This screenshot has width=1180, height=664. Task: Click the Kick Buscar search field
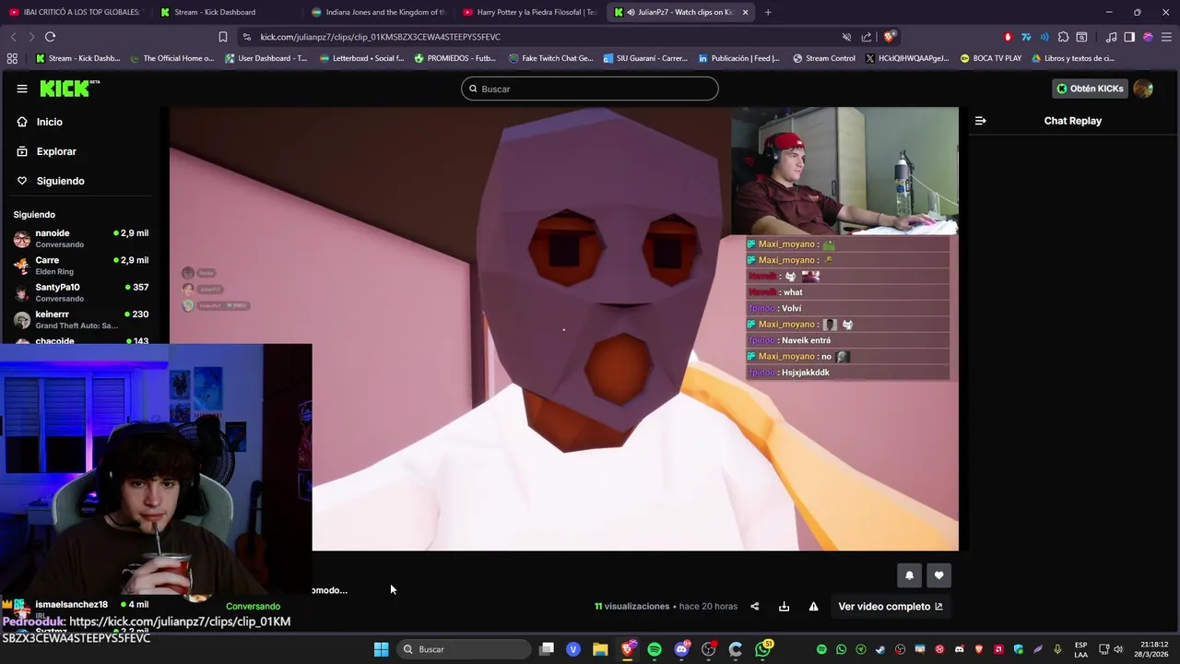590,89
